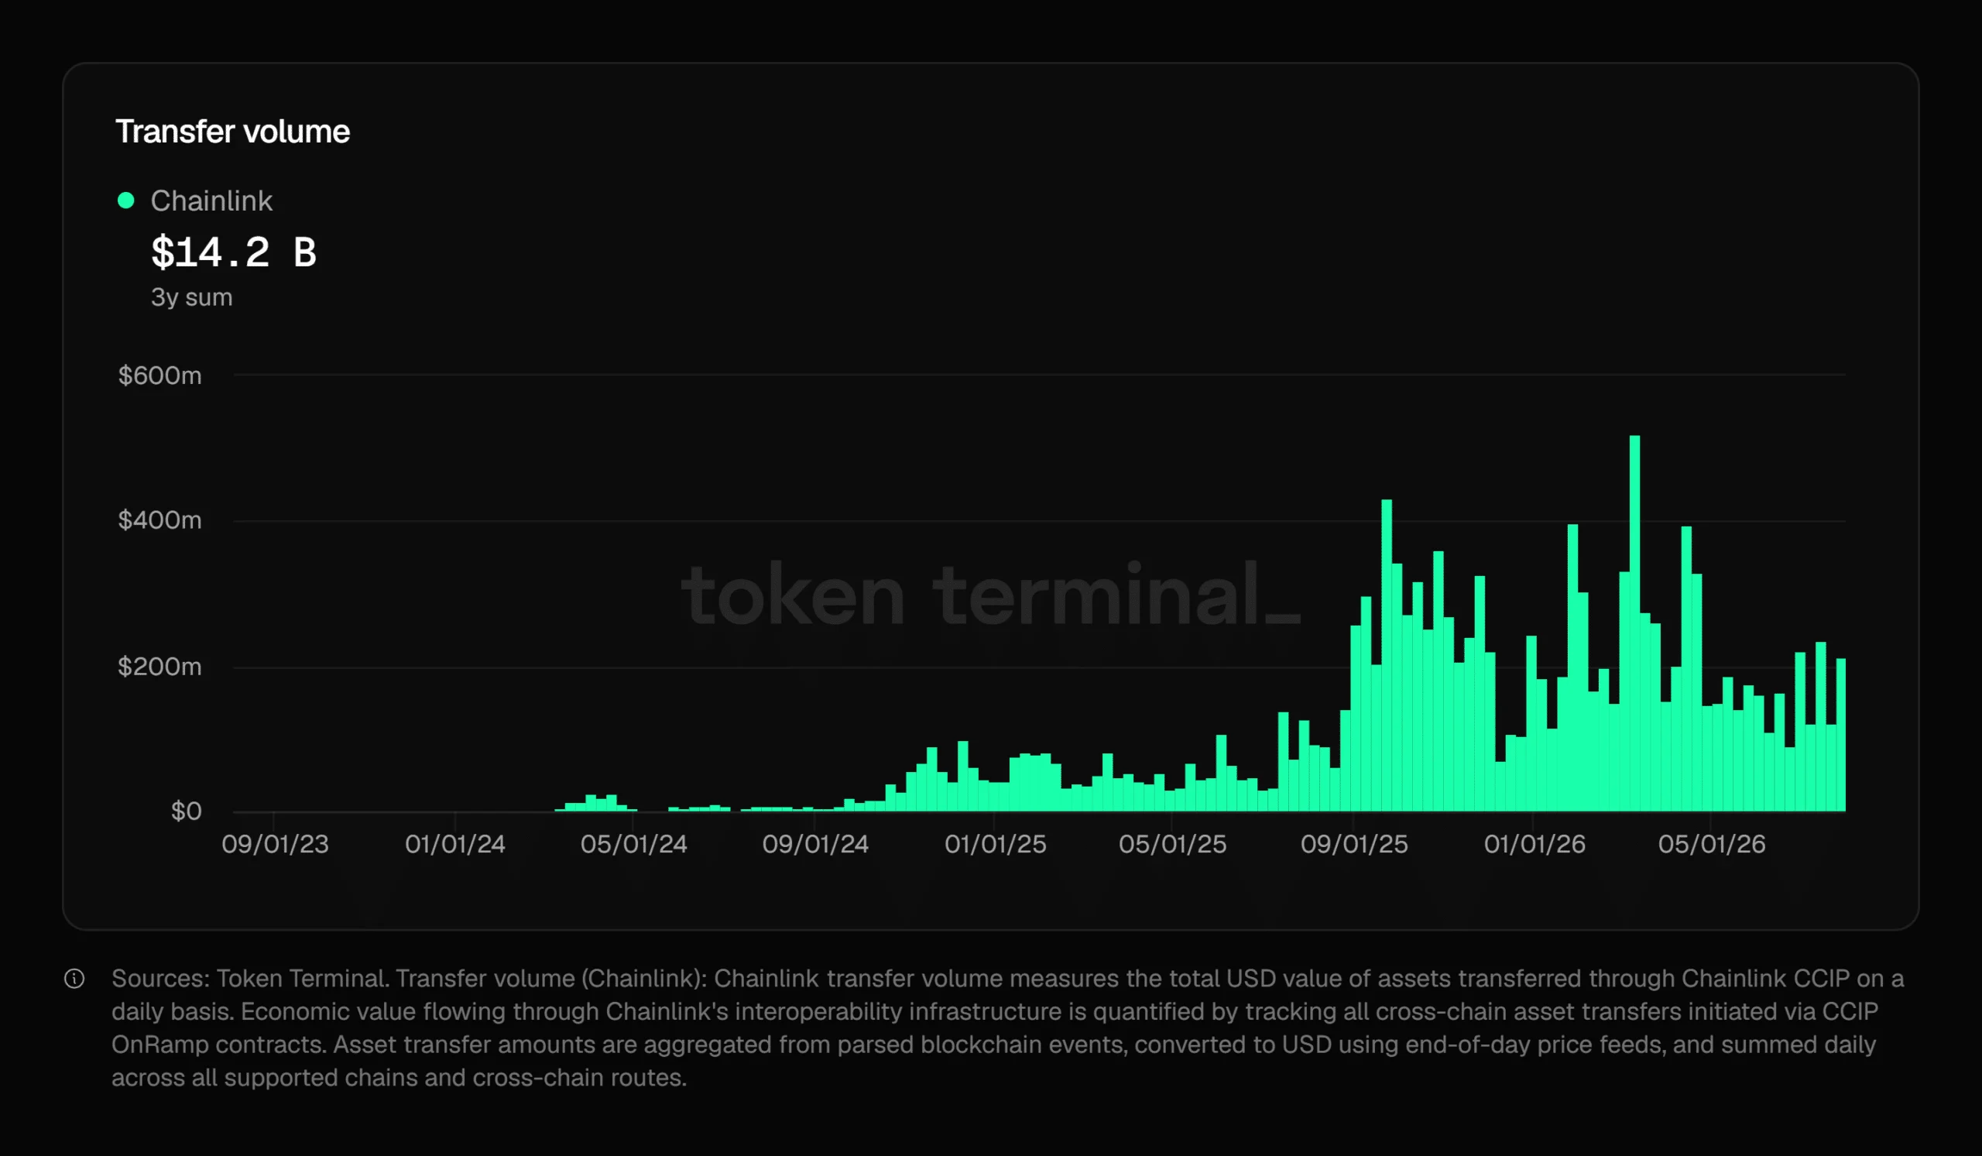Click the green Chainlink legend dot
This screenshot has width=1982, height=1156.
[x=126, y=201]
